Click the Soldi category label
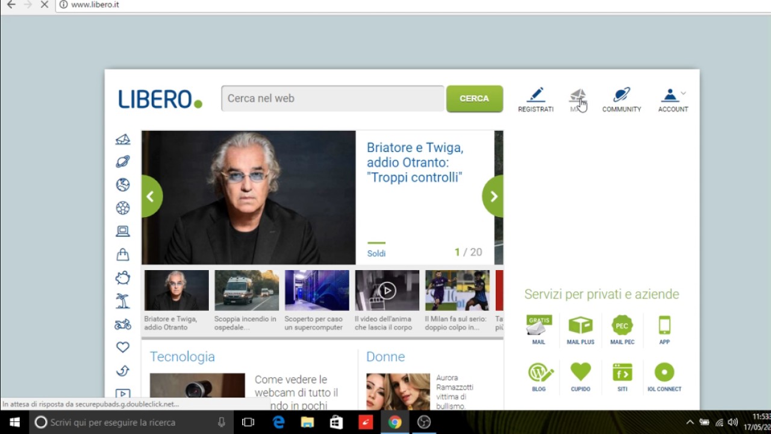This screenshot has height=434, width=771. (x=376, y=253)
